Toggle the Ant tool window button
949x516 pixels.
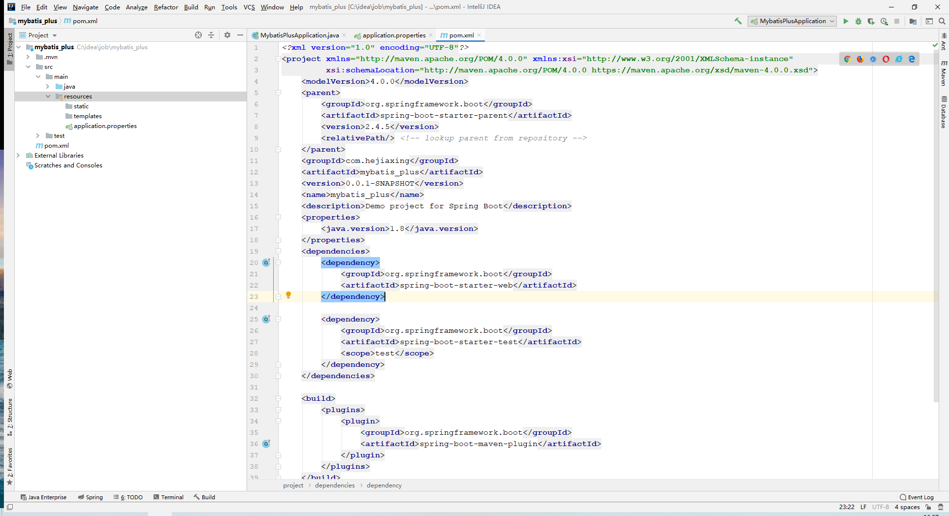pos(944,42)
